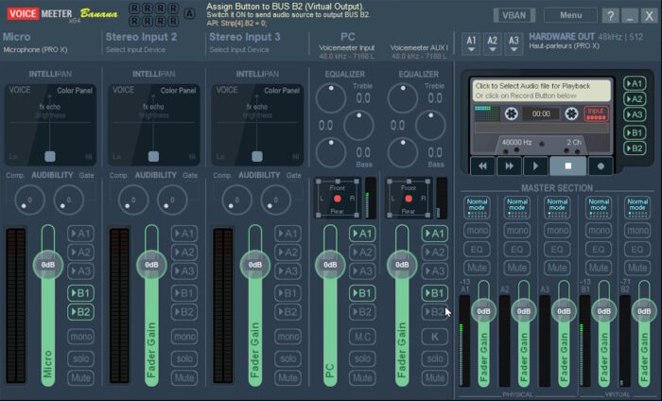Viewport: 662px width, 401px height.
Task: Open the VBAN settings
Action: [514, 16]
